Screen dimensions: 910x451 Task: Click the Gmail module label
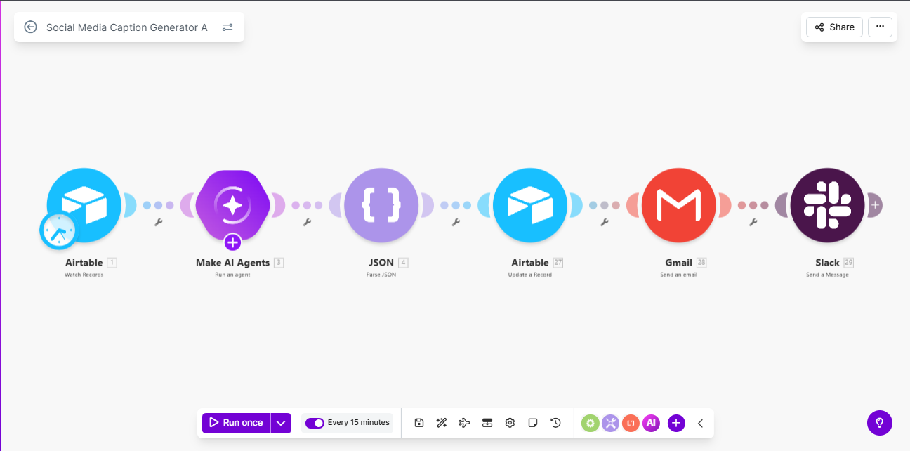point(678,263)
